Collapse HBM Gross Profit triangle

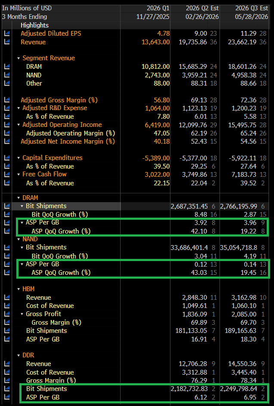(22, 314)
